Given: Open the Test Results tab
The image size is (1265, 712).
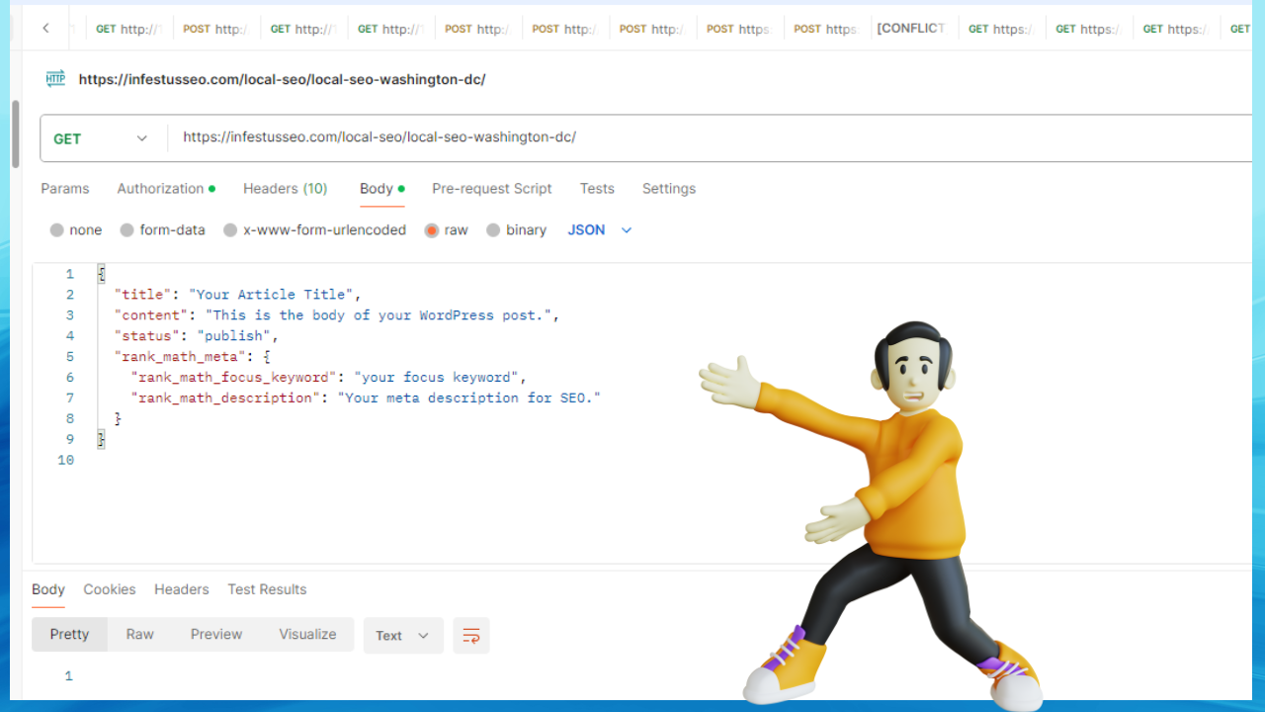Looking at the screenshot, I should [267, 589].
